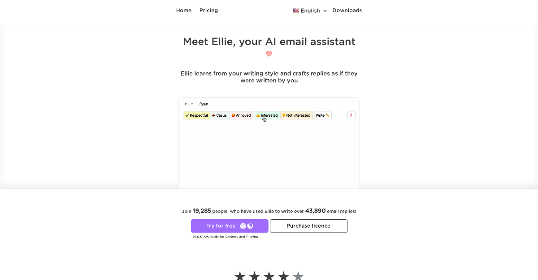The image size is (538, 280).
Task: Click the first rating star
Action: (240, 276)
